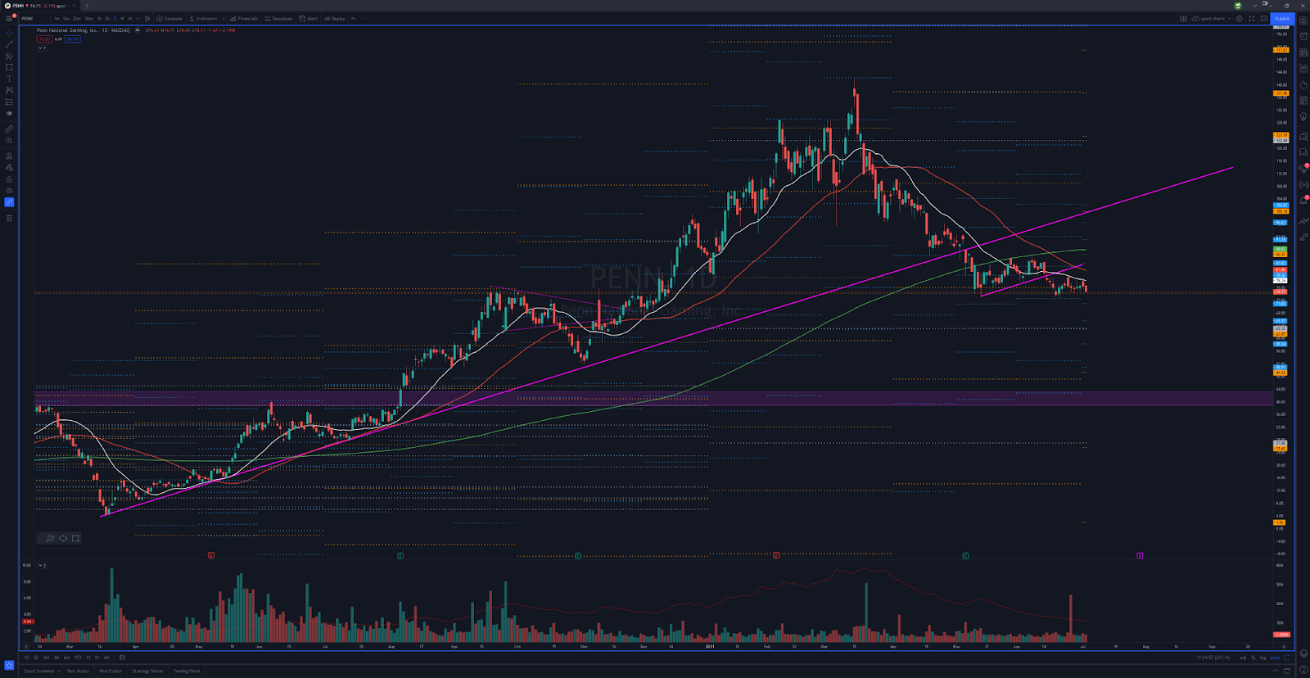Viewport: 1310px width, 678px height.
Task: Open the PENN chart tab
Action: (x=39, y=6)
